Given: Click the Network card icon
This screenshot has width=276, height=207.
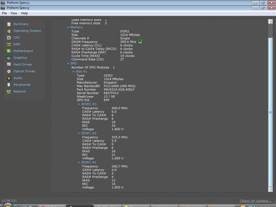Looking at the screenshot, I should (9, 92).
